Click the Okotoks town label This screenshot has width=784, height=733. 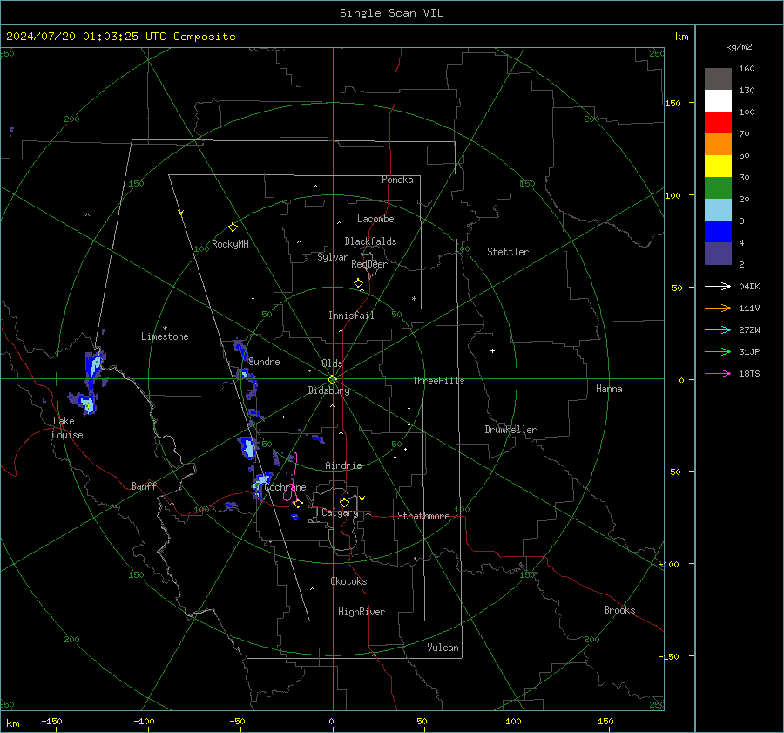point(348,581)
